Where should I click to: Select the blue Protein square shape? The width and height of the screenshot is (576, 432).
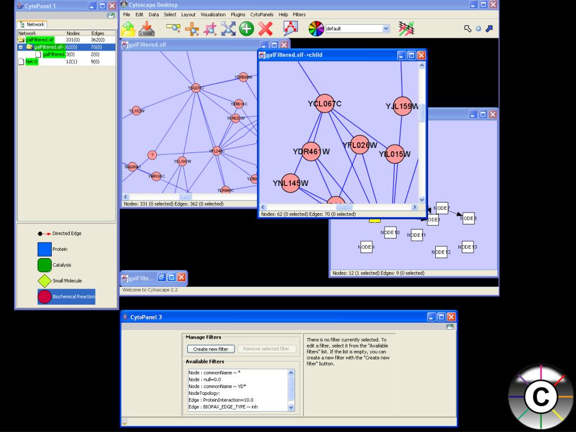pyautogui.click(x=44, y=249)
